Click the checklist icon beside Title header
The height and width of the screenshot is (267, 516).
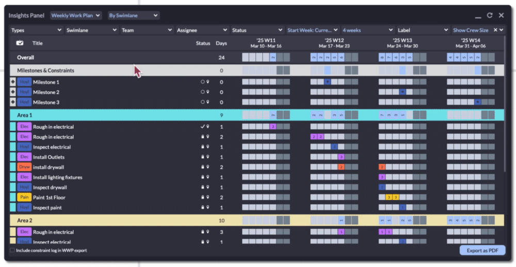[20, 43]
